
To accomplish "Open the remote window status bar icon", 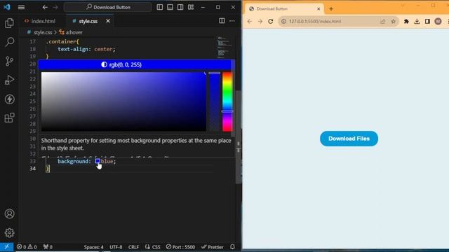I will [6, 247].
